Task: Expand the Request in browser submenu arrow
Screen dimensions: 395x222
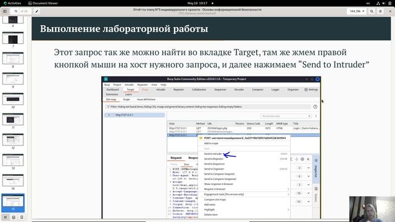Action: (288, 189)
